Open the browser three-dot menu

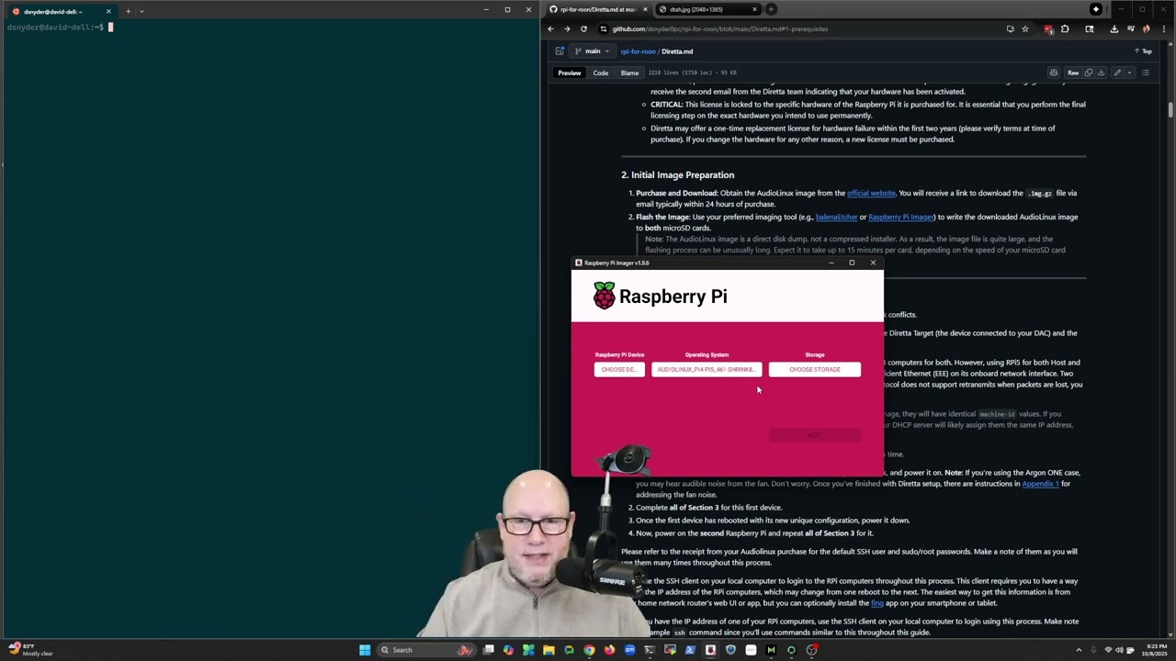(x=1164, y=28)
